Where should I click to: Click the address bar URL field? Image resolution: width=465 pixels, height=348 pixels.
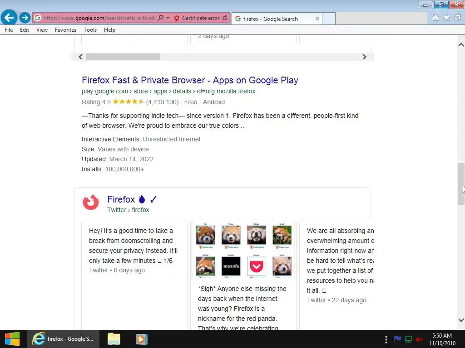pyautogui.click(x=99, y=18)
